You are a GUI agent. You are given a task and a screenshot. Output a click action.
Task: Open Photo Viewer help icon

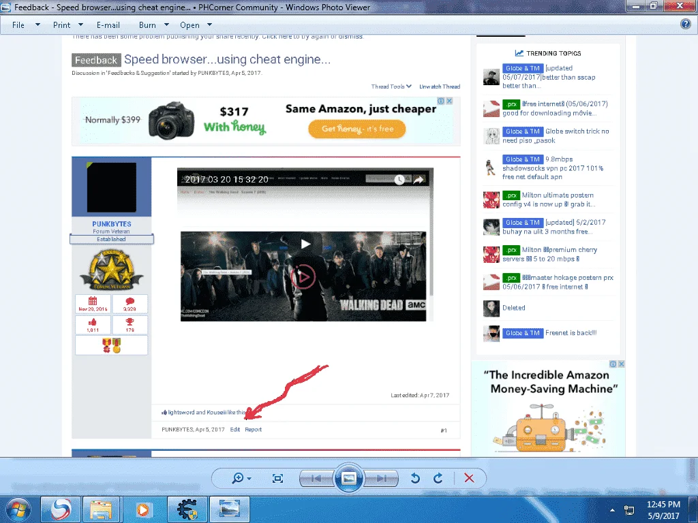click(686, 25)
